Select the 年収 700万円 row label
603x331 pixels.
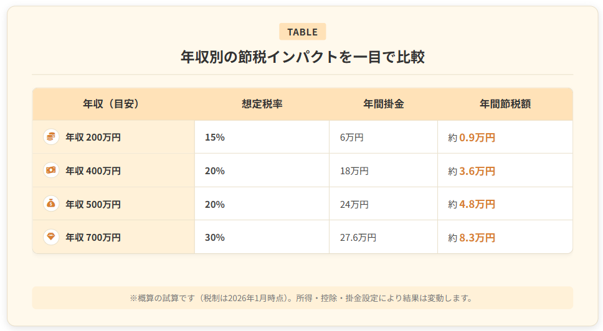93,238
